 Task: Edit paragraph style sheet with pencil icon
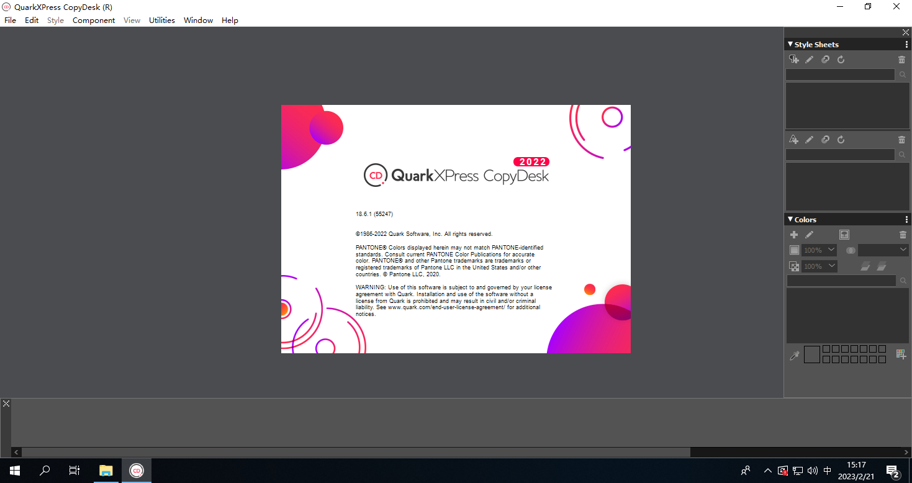(x=809, y=60)
